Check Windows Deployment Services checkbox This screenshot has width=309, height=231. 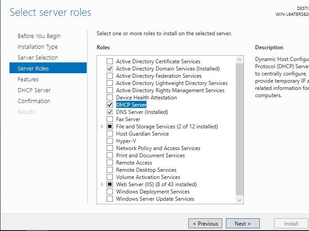(x=110, y=192)
